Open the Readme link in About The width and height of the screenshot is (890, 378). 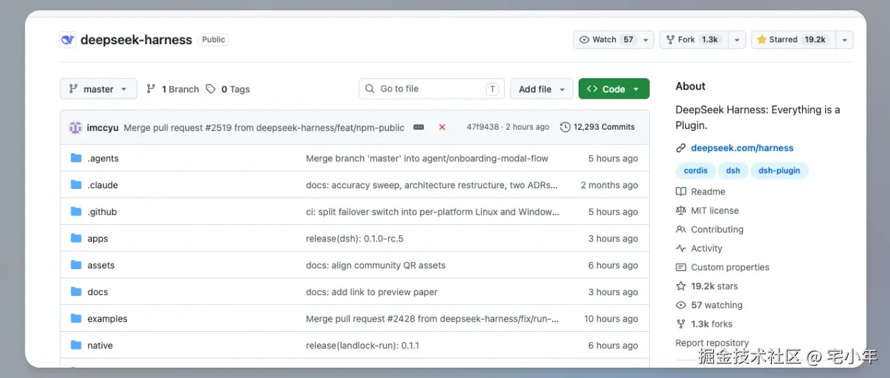click(x=700, y=192)
